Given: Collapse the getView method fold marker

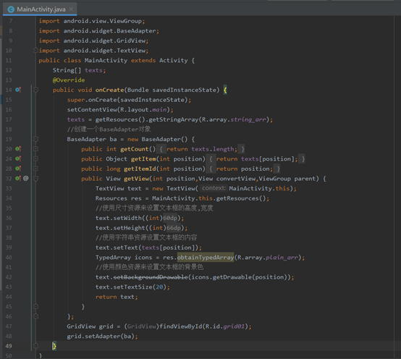Looking at the screenshot, I should (35, 179).
